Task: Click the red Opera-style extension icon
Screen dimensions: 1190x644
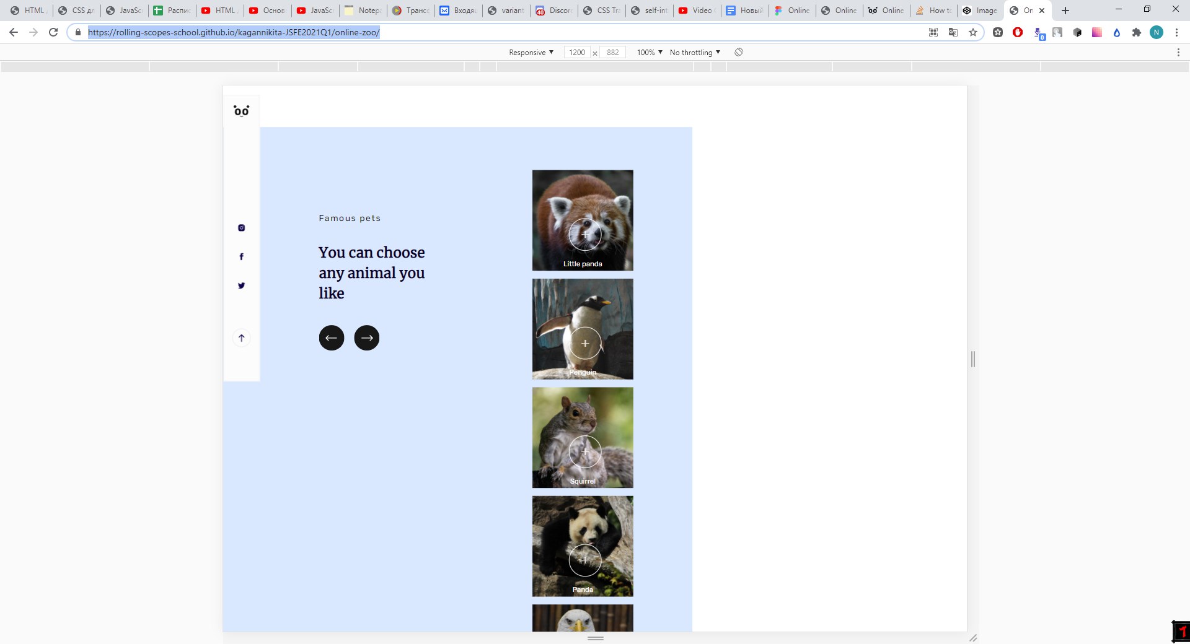Action: [1018, 32]
